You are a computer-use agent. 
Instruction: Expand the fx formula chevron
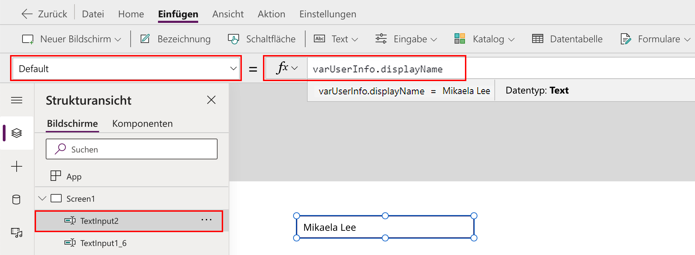point(295,68)
